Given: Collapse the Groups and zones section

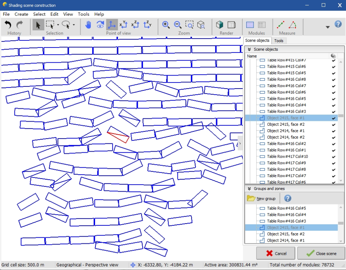Looking at the screenshot, I should pyautogui.click(x=249, y=189).
